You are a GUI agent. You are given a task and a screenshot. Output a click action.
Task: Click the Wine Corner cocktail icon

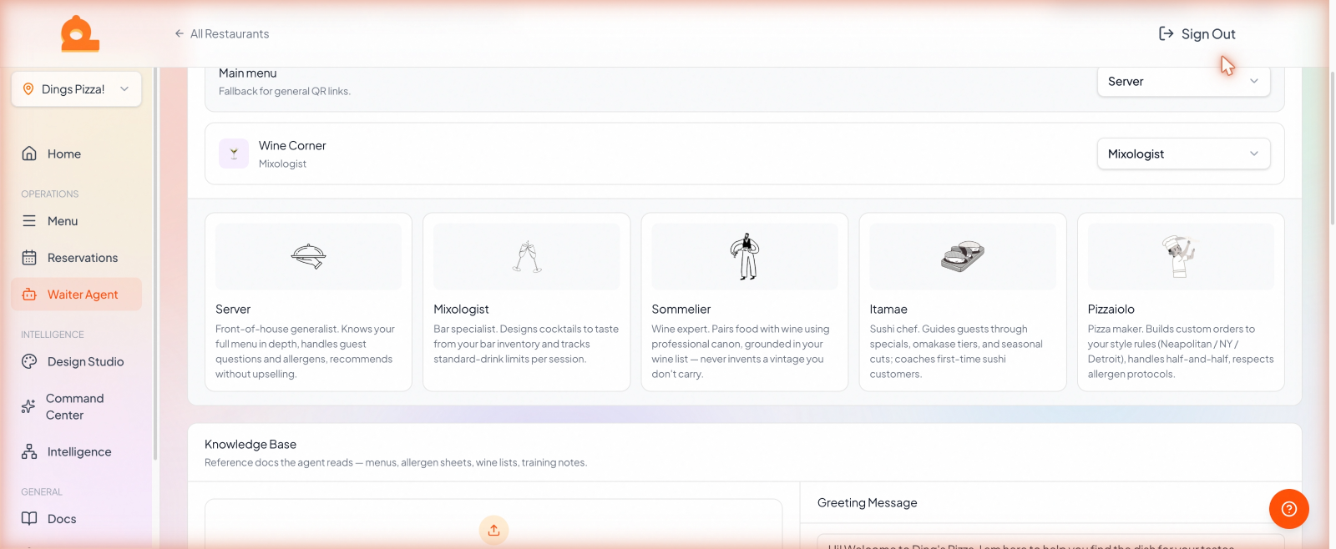point(234,154)
